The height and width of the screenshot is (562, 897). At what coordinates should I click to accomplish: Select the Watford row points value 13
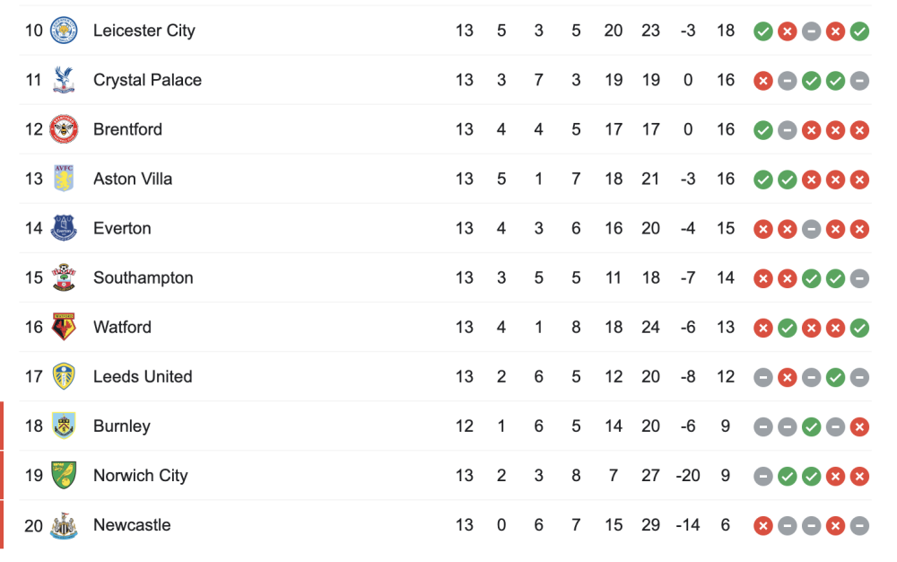(x=726, y=328)
